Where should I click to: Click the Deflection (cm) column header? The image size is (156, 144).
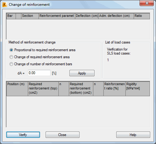pos(87,16)
